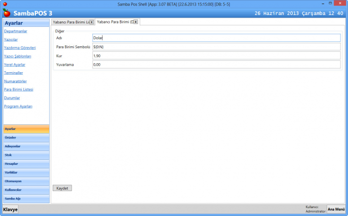The height and width of the screenshot is (216, 348).
Task: Open Program Ayarları link
Action: [x=18, y=107]
